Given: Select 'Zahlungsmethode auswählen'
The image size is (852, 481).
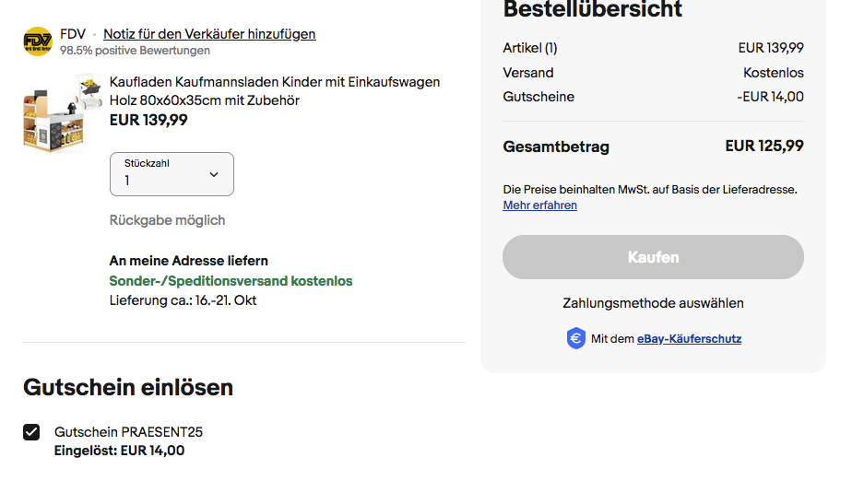Looking at the screenshot, I should [x=653, y=303].
